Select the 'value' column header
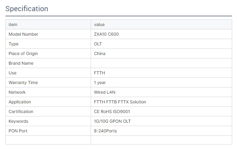The height and width of the screenshot is (149, 237). 161,24
